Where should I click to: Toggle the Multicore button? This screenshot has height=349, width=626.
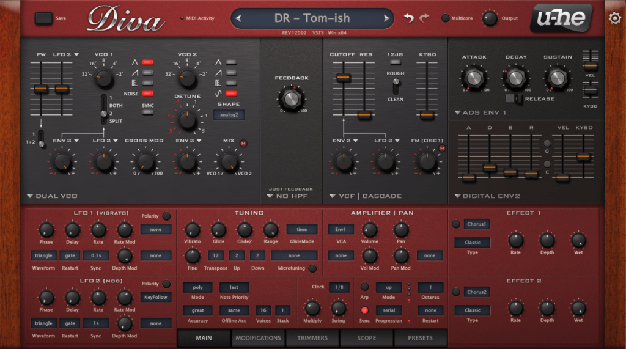pyautogui.click(x=446, y=18)
